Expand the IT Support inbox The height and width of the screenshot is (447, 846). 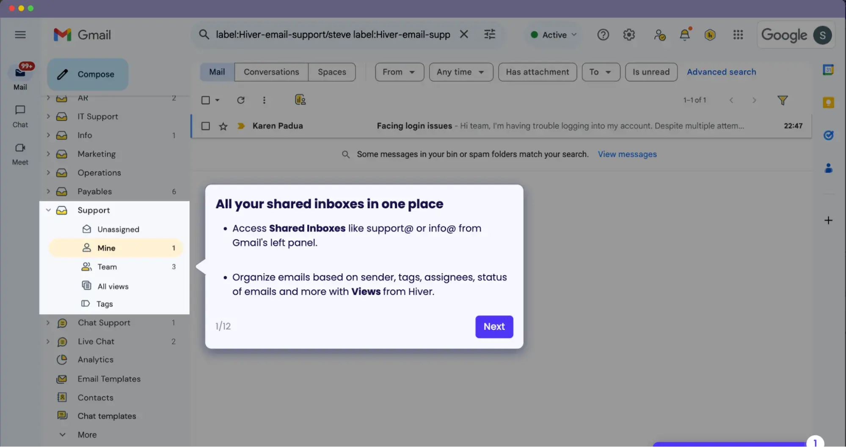coord(48,116)
